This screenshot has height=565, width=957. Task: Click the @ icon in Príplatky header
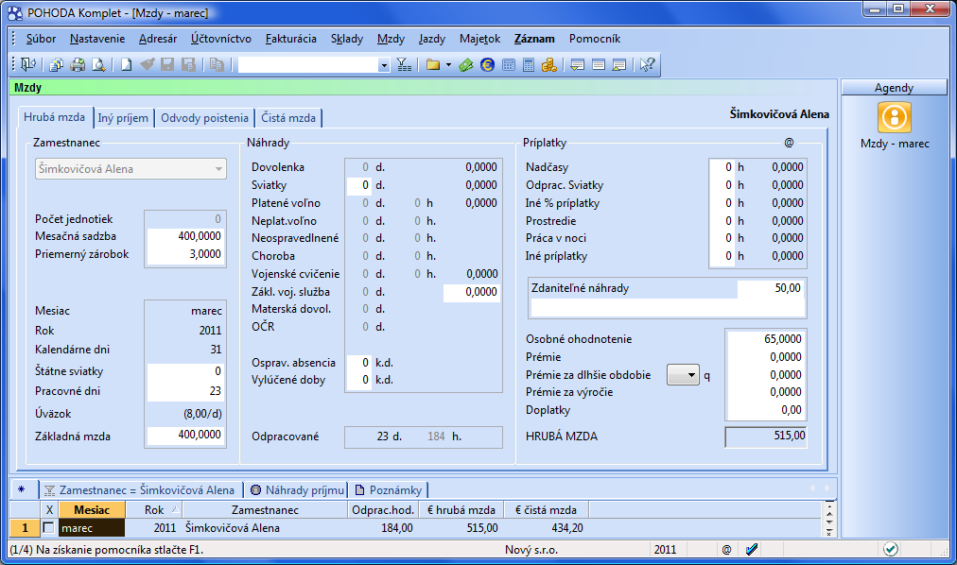point(789,142)
